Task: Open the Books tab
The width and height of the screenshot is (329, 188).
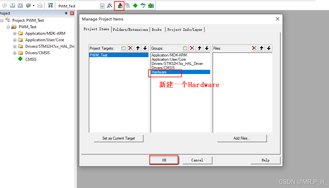Action: pos(157,30)
